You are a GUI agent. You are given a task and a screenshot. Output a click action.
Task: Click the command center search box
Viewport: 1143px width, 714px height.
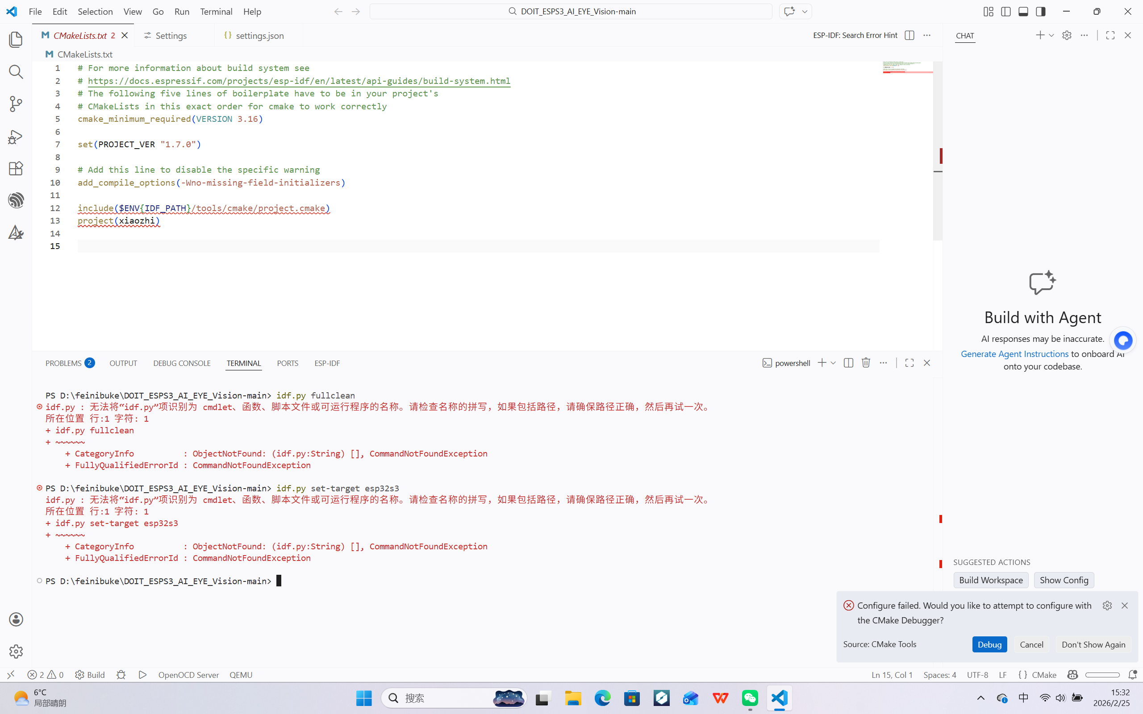point(571,11)
